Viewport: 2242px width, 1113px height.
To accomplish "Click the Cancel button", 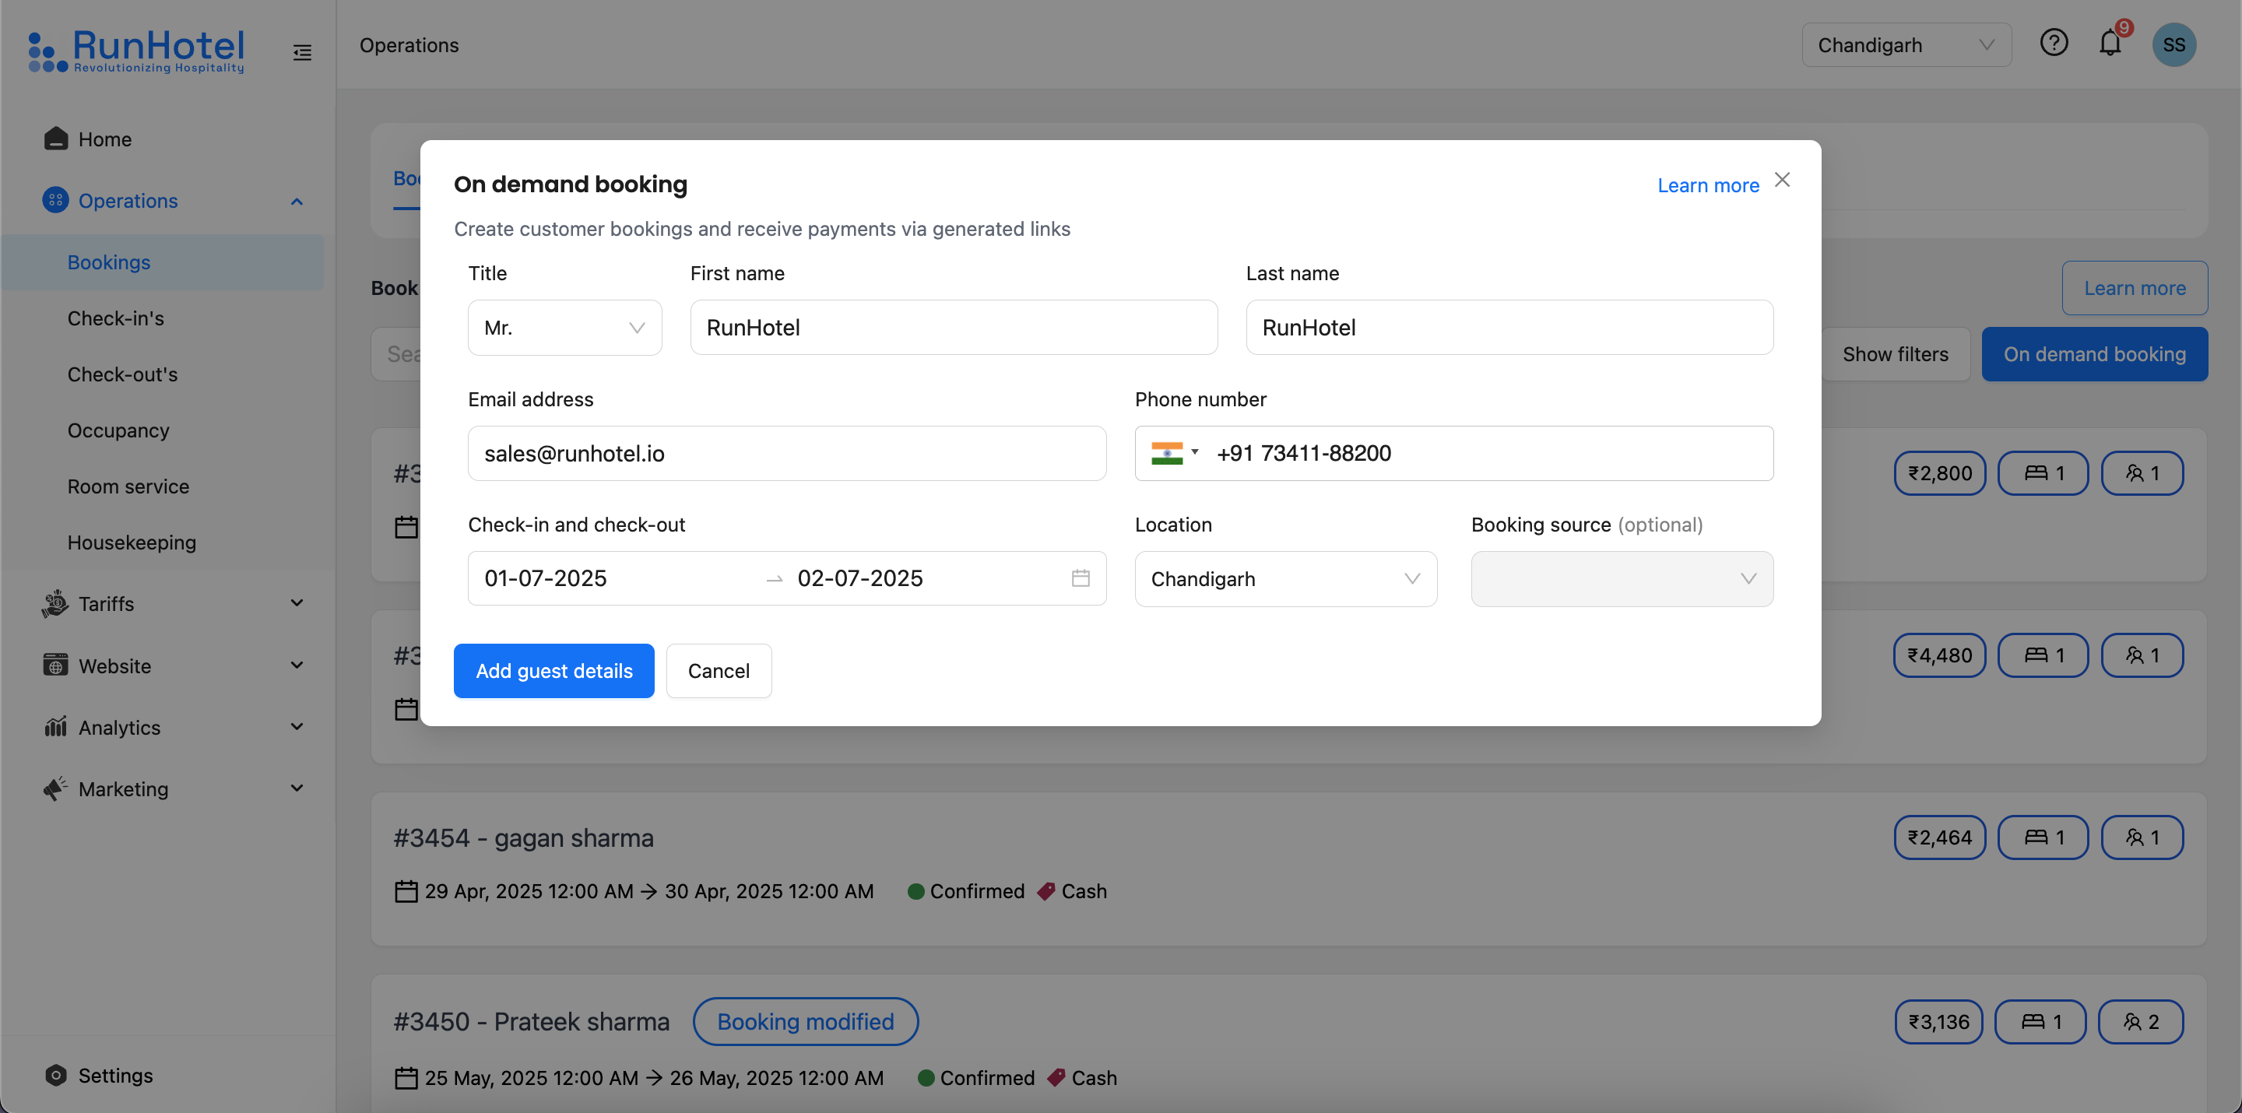I will [x=718, y=671].
